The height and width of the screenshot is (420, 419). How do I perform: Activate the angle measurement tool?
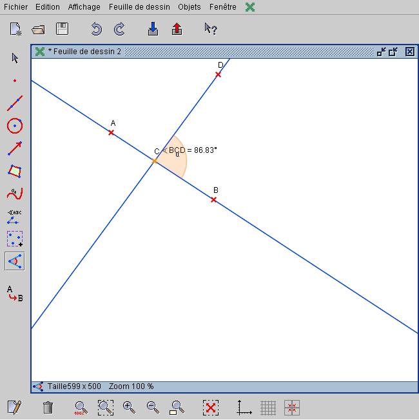[15, 261]
